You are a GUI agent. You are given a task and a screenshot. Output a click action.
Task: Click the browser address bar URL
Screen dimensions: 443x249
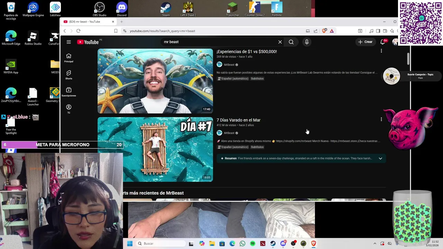click(162, 31)
